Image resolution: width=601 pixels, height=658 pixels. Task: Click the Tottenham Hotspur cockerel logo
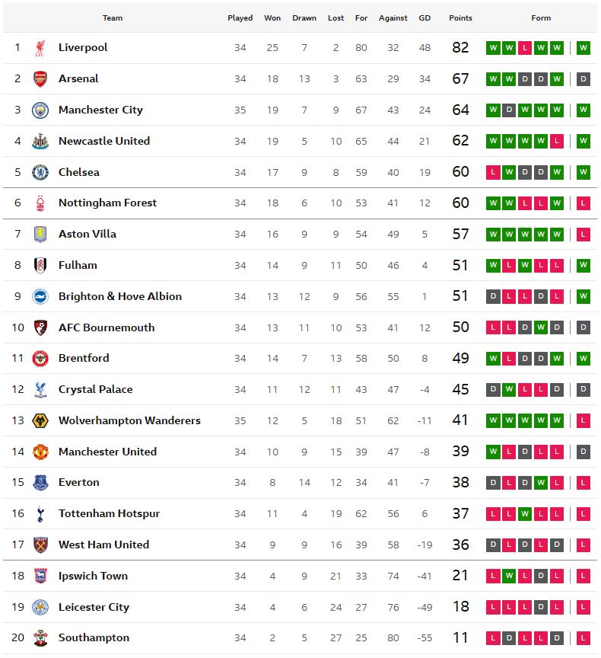click(x=40, y=513)
